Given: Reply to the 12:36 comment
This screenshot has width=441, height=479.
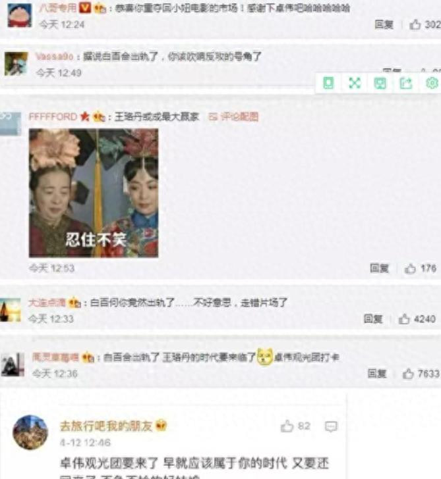Looking at the screenshot, I should [377, 373].
